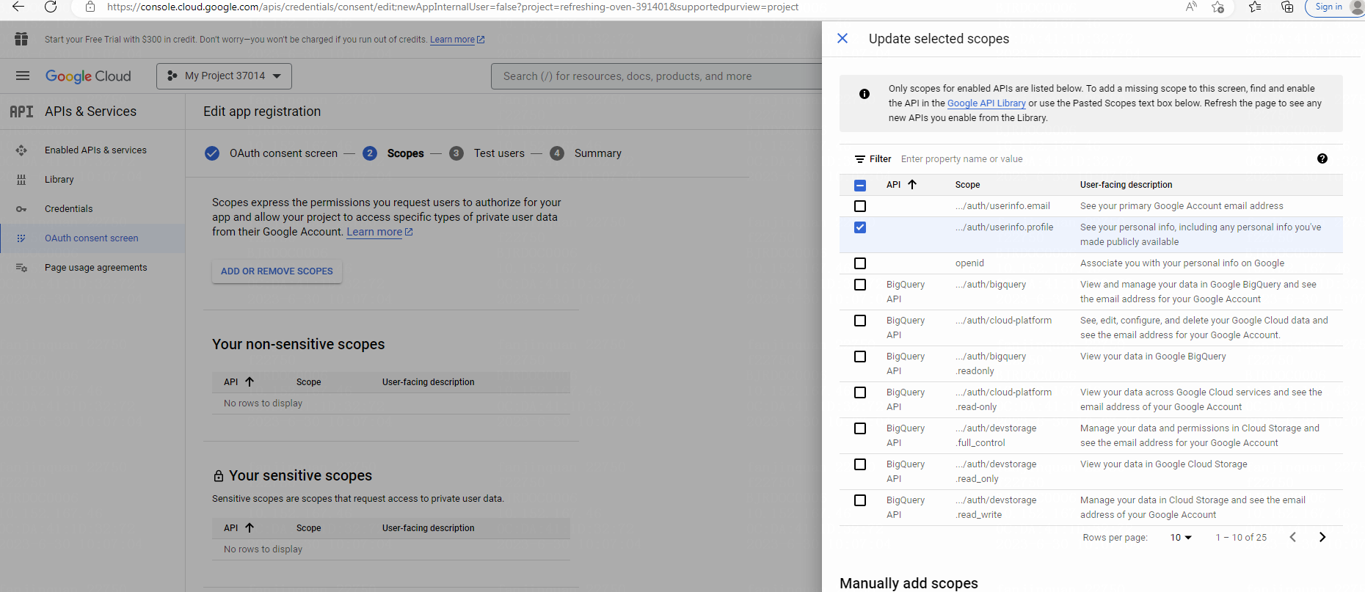Click the gift icon in free trial banner

[21, 39]
